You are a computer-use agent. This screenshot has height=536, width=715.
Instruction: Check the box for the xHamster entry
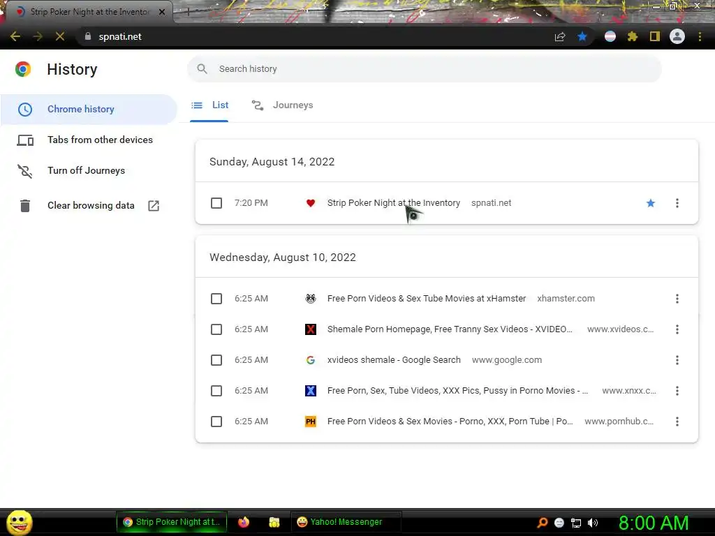tap(216, 299)
